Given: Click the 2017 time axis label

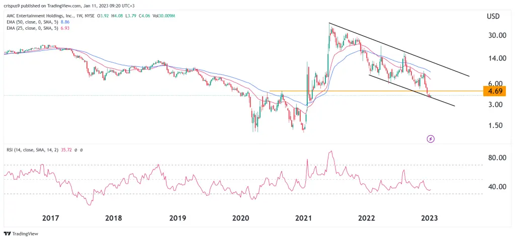Looking at the screenshot, I should (51, 218).
